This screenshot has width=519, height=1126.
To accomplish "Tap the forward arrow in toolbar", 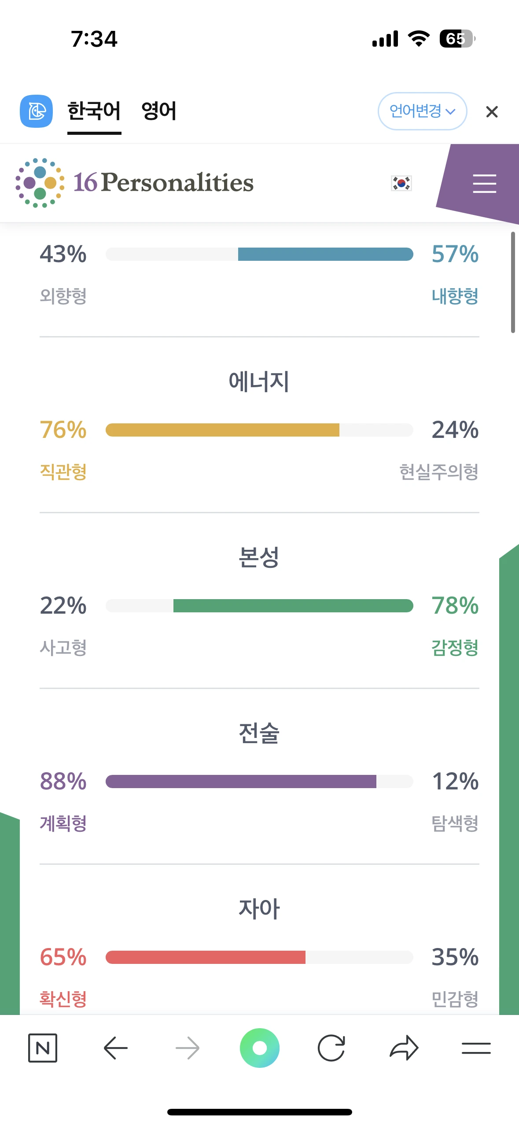I will 188,1048.
